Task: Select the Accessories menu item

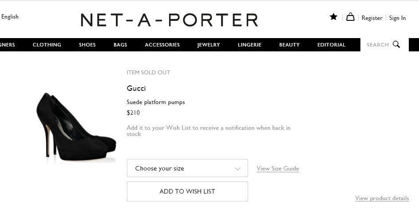Action: [162, 45]
